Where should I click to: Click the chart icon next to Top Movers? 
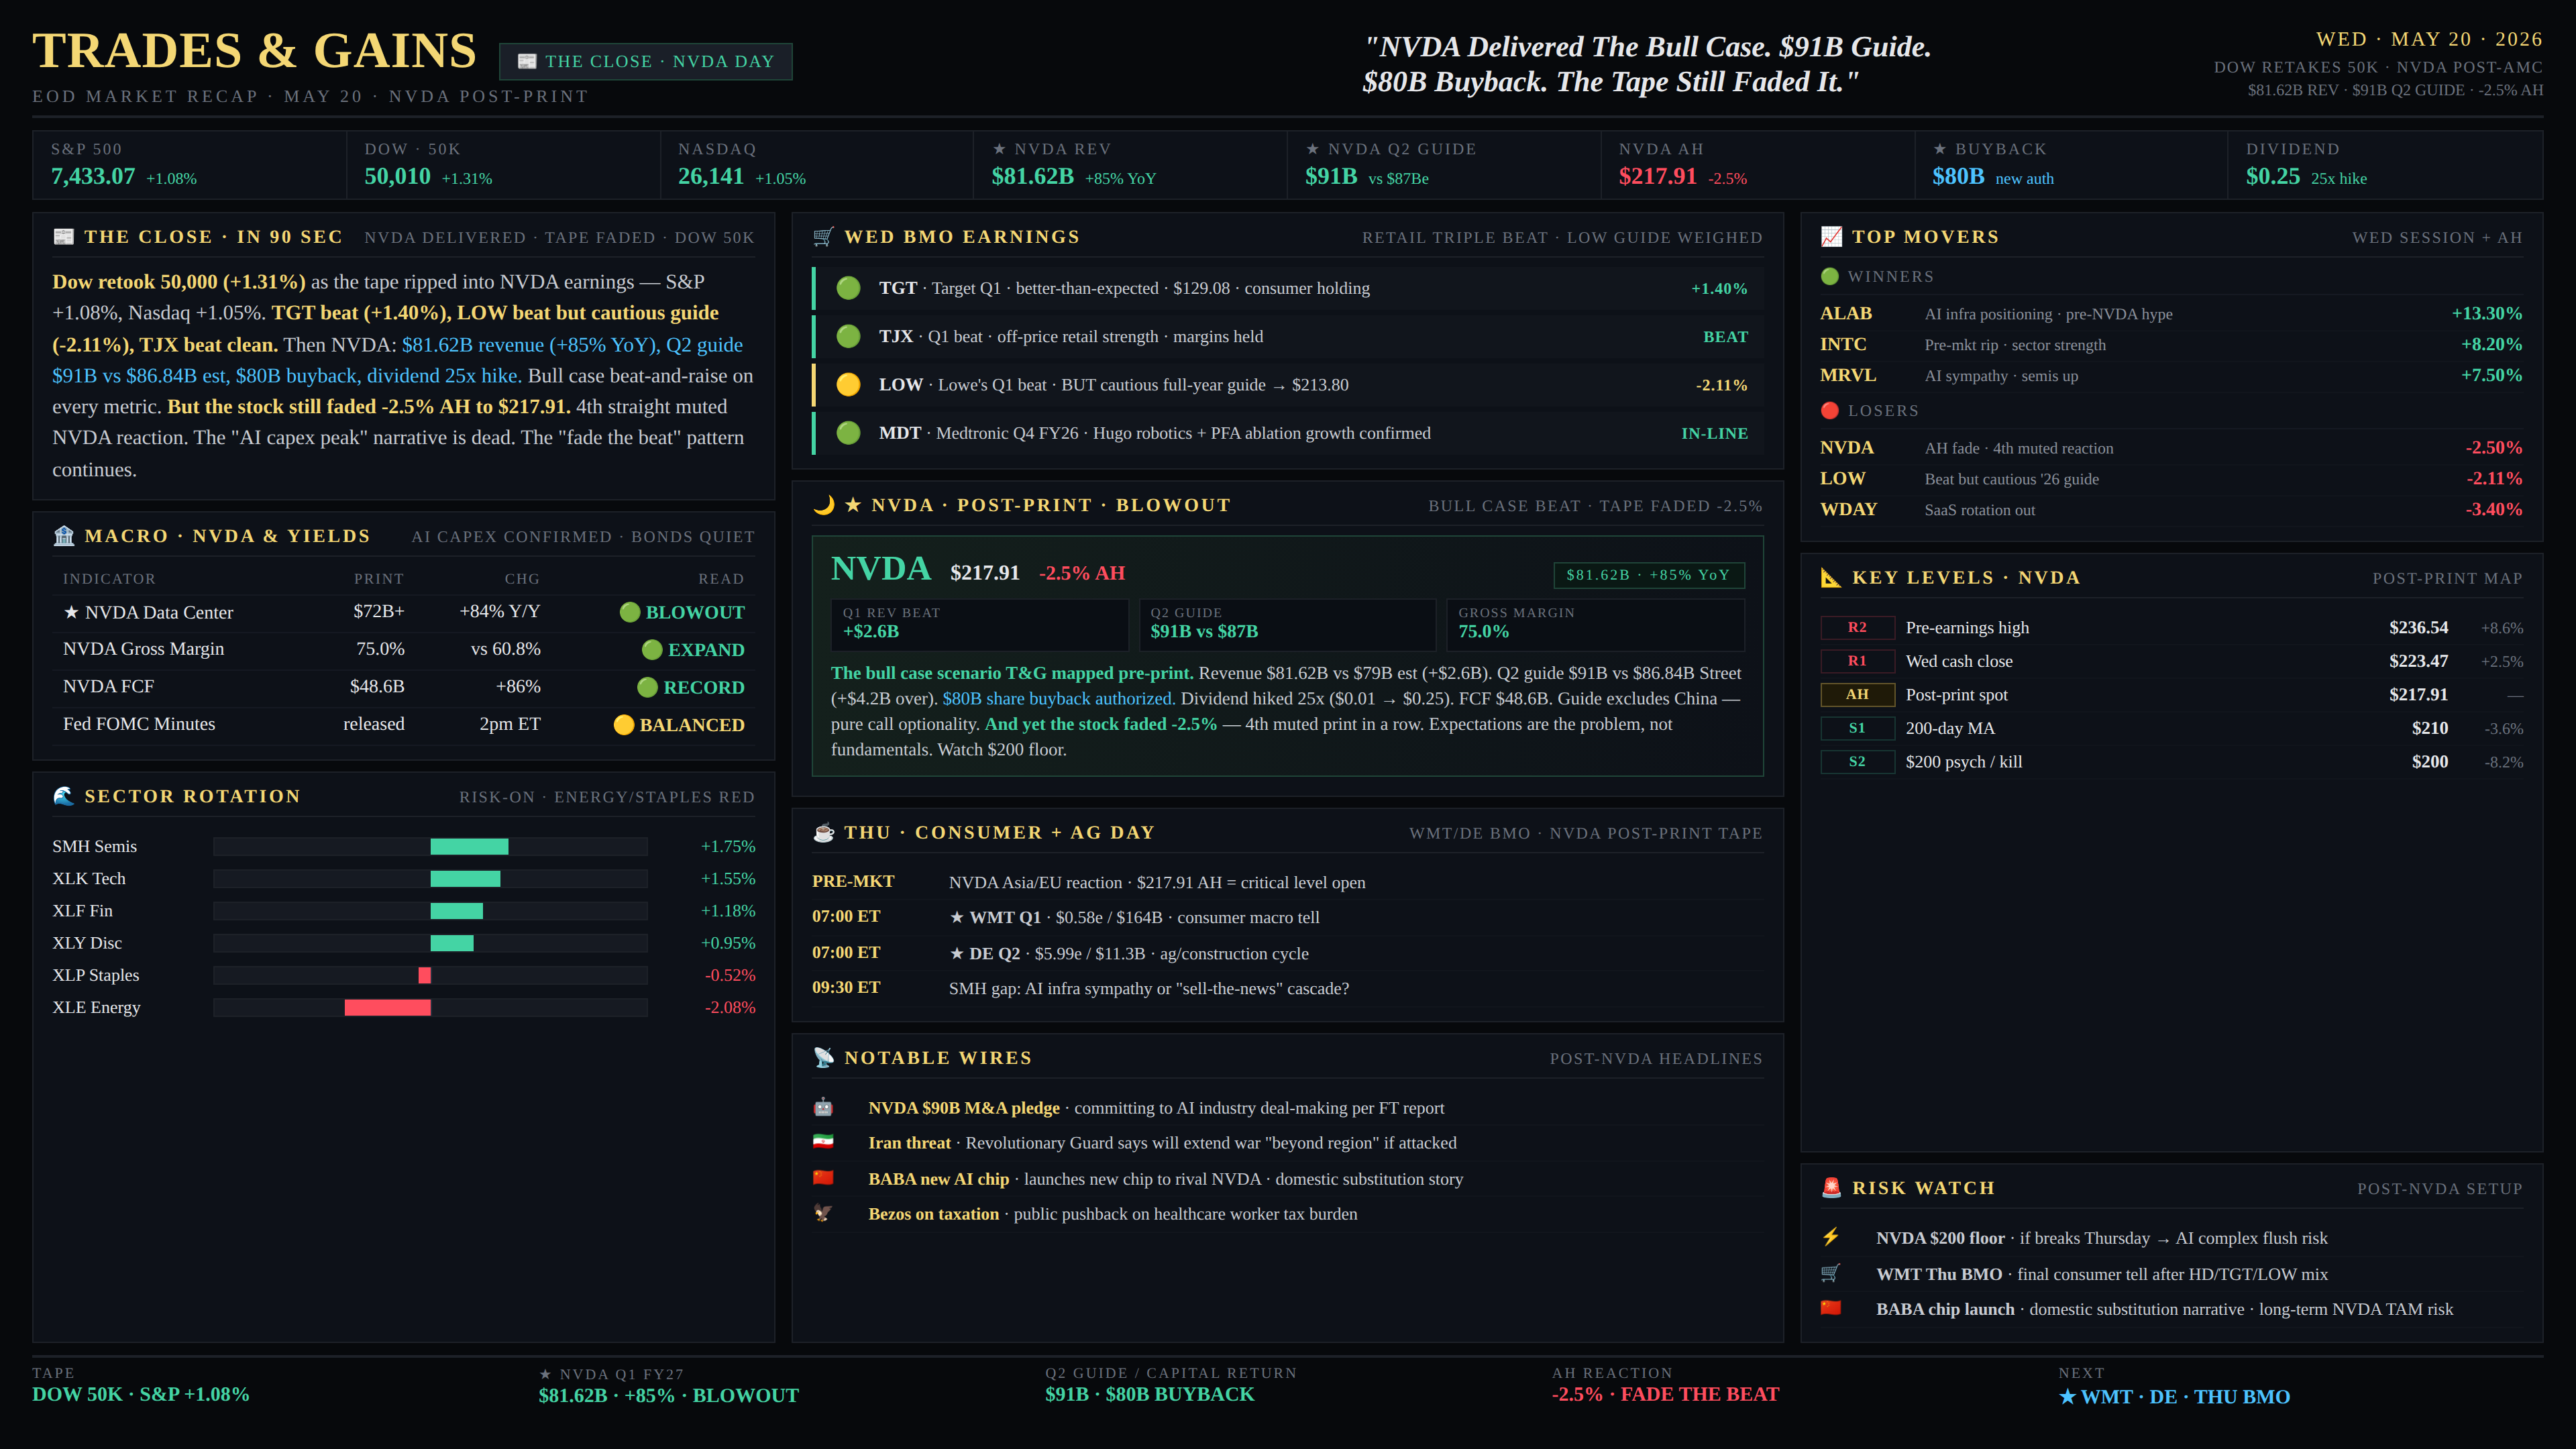tap(1831, 237)
